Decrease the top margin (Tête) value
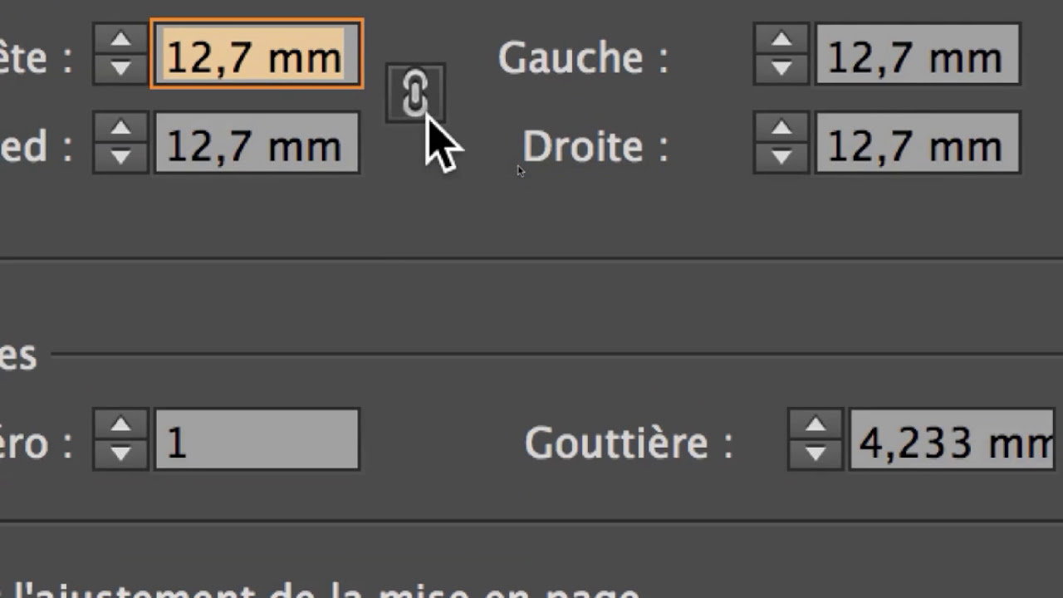1063x598 pixels. (x=121, y=68)
